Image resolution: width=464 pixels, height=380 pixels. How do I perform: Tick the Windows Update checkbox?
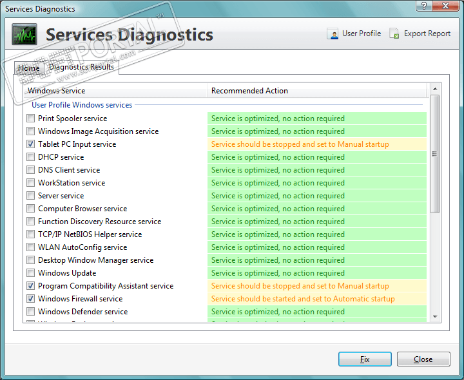pyautogui.click(x=31, y=273)
